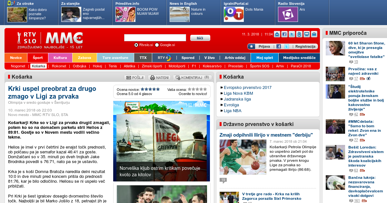Click the NATISNI print button
The width and height of the screenshot is (387, 203).
159,78
